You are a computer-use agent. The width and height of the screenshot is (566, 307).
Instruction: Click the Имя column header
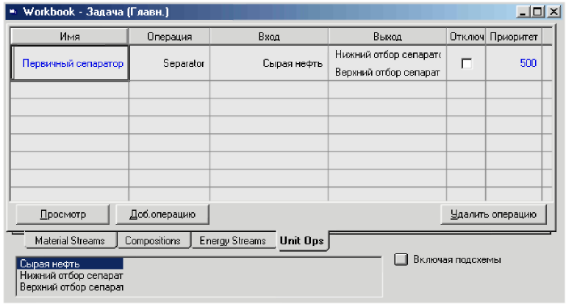(71, 36)
